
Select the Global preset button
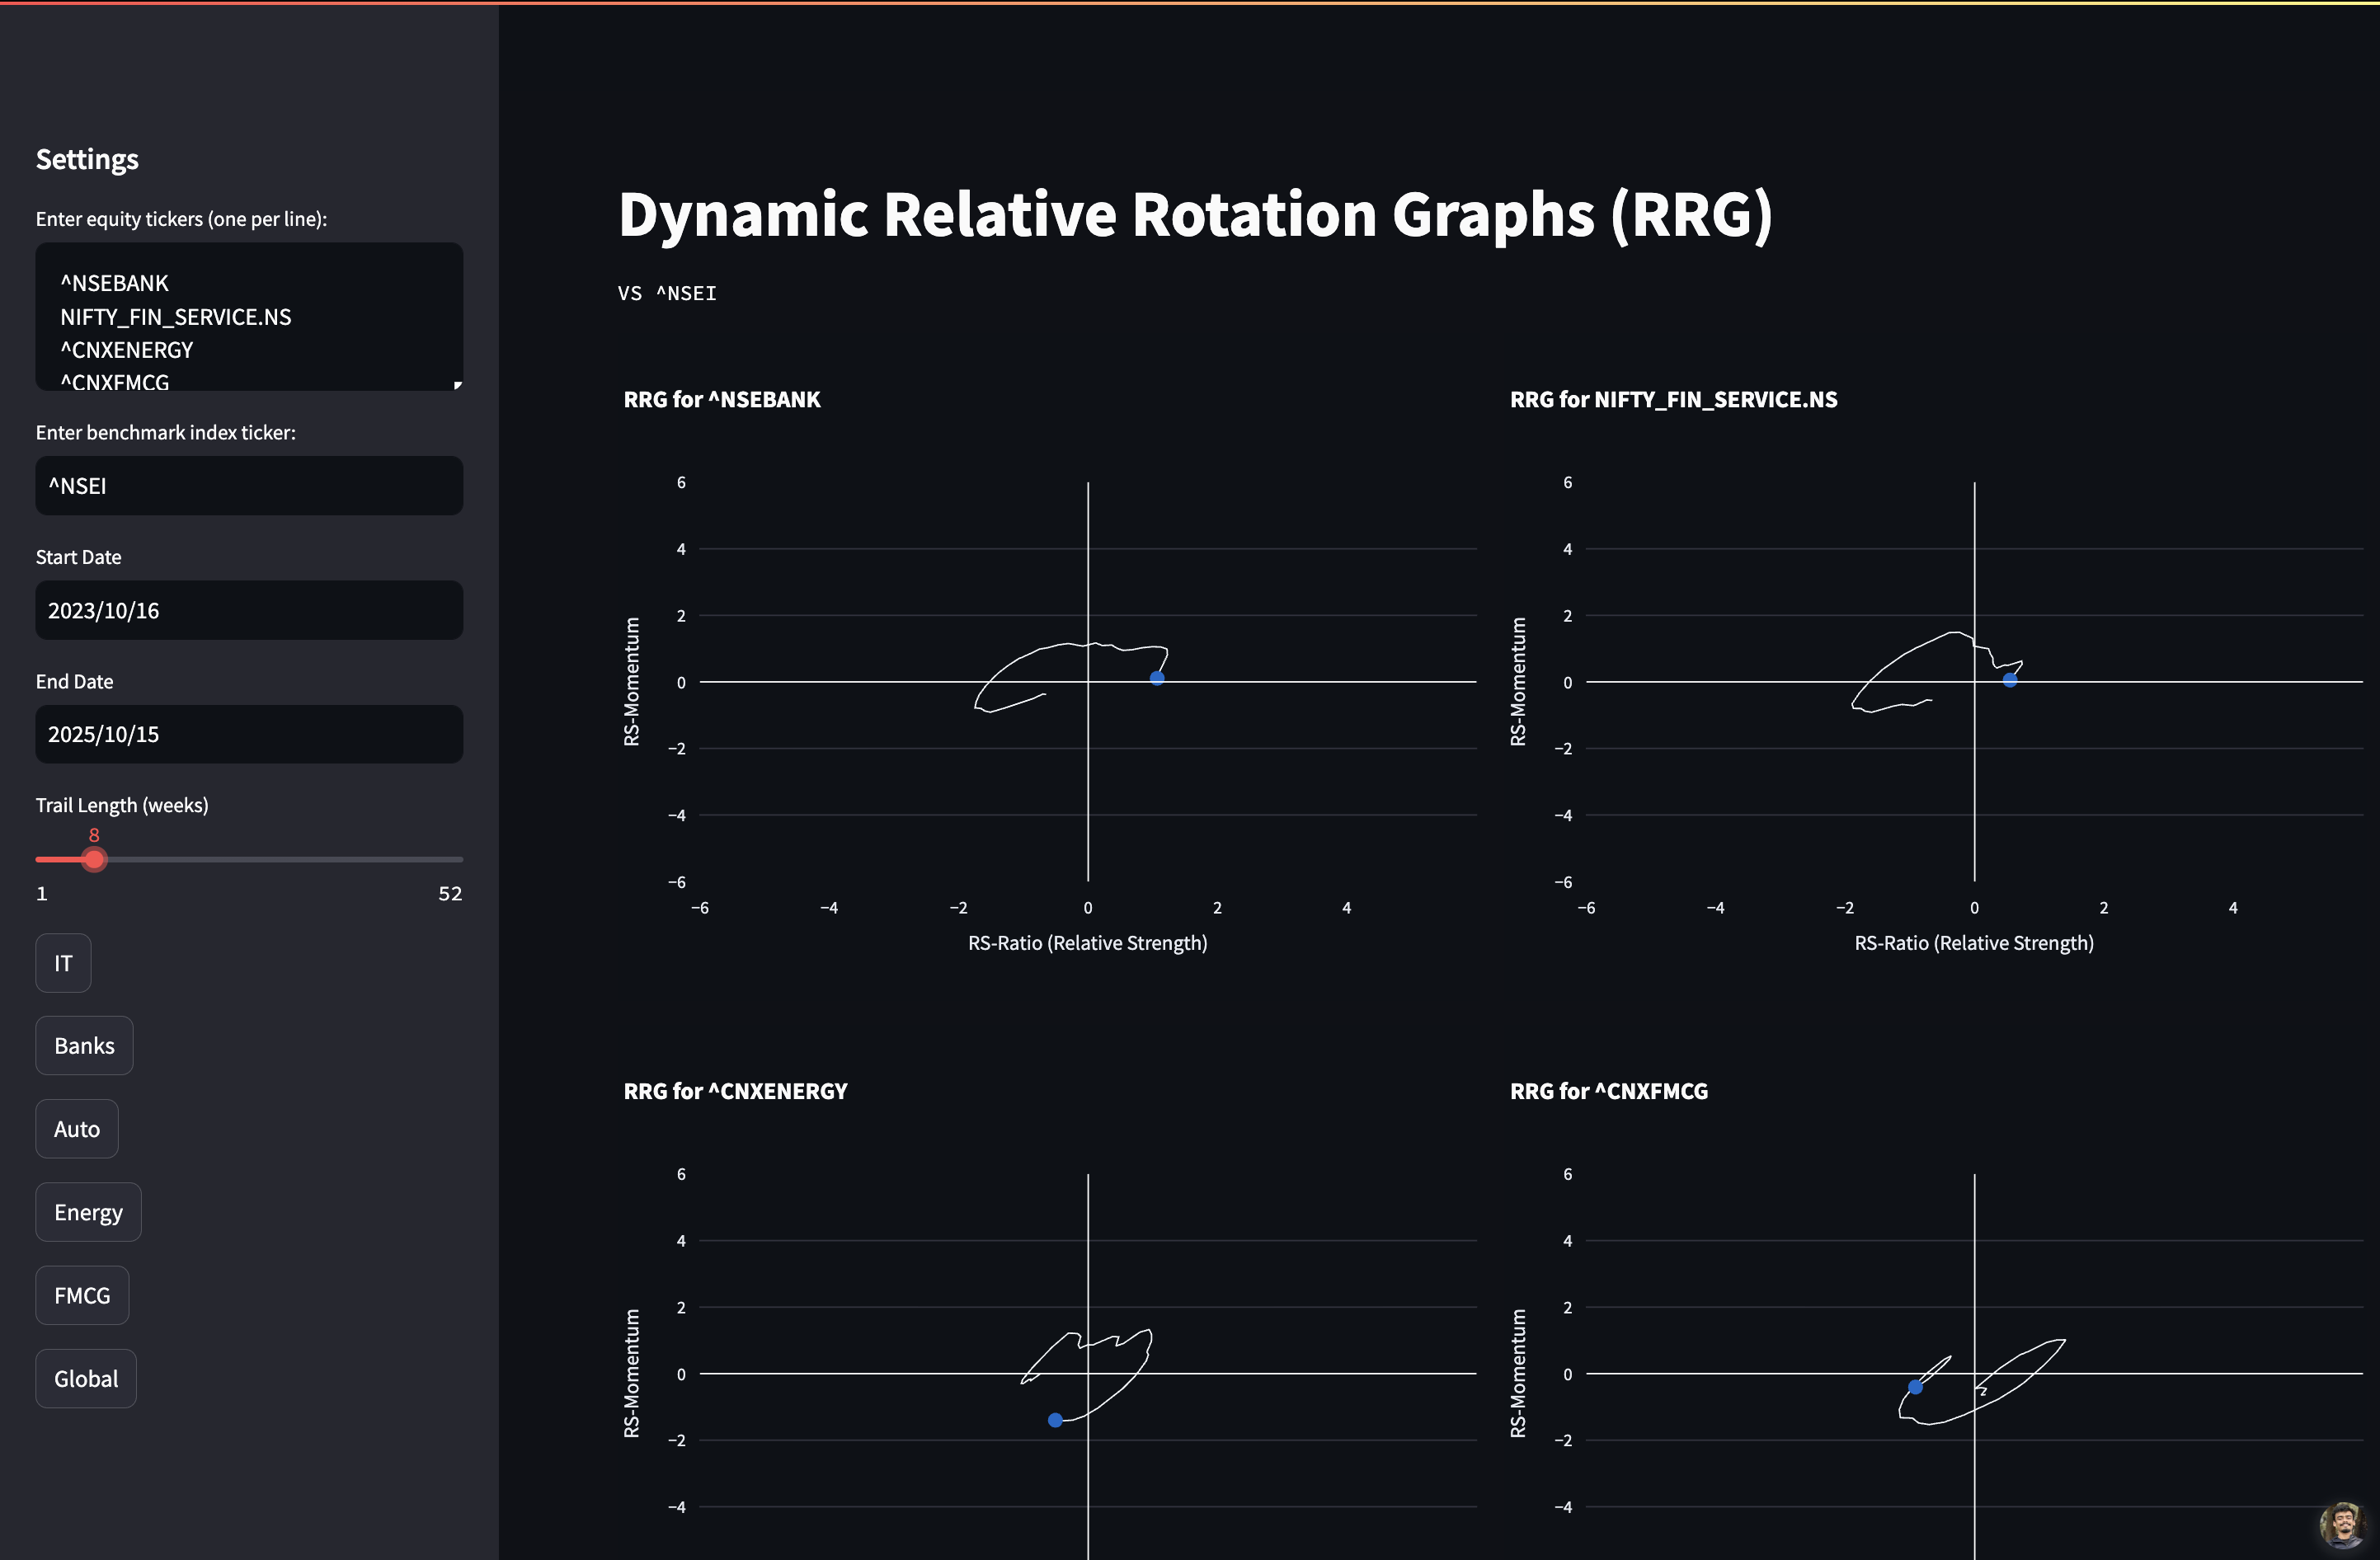pyautogui.click(x=86, y=1379)
